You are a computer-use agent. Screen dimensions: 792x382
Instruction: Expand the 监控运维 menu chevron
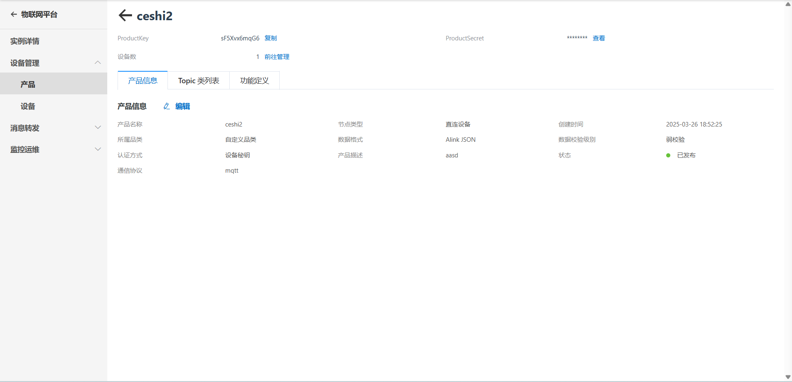pos(98,149)
